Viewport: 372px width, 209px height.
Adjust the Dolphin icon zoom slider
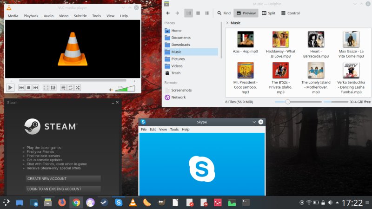pyautogui.click(x=288, y=101)
